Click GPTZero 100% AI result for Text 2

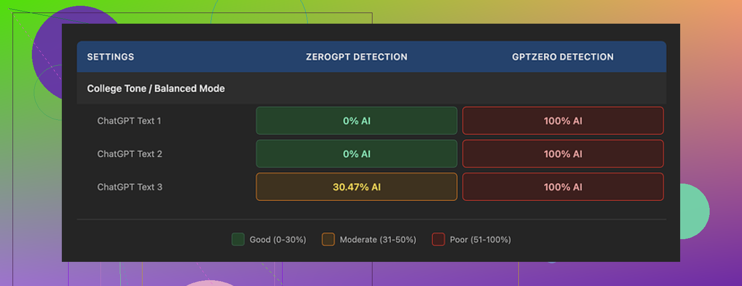click(563, 154)
